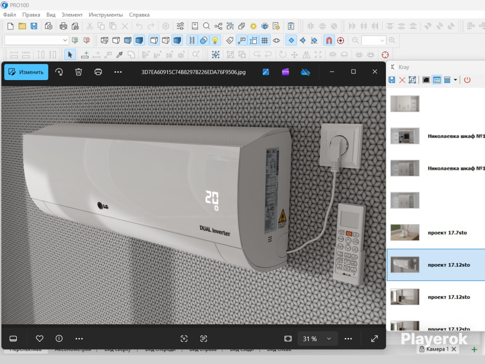Open the sigma report clipboard icon
This screenshot has height=364, width=485.
coord(291,26)
